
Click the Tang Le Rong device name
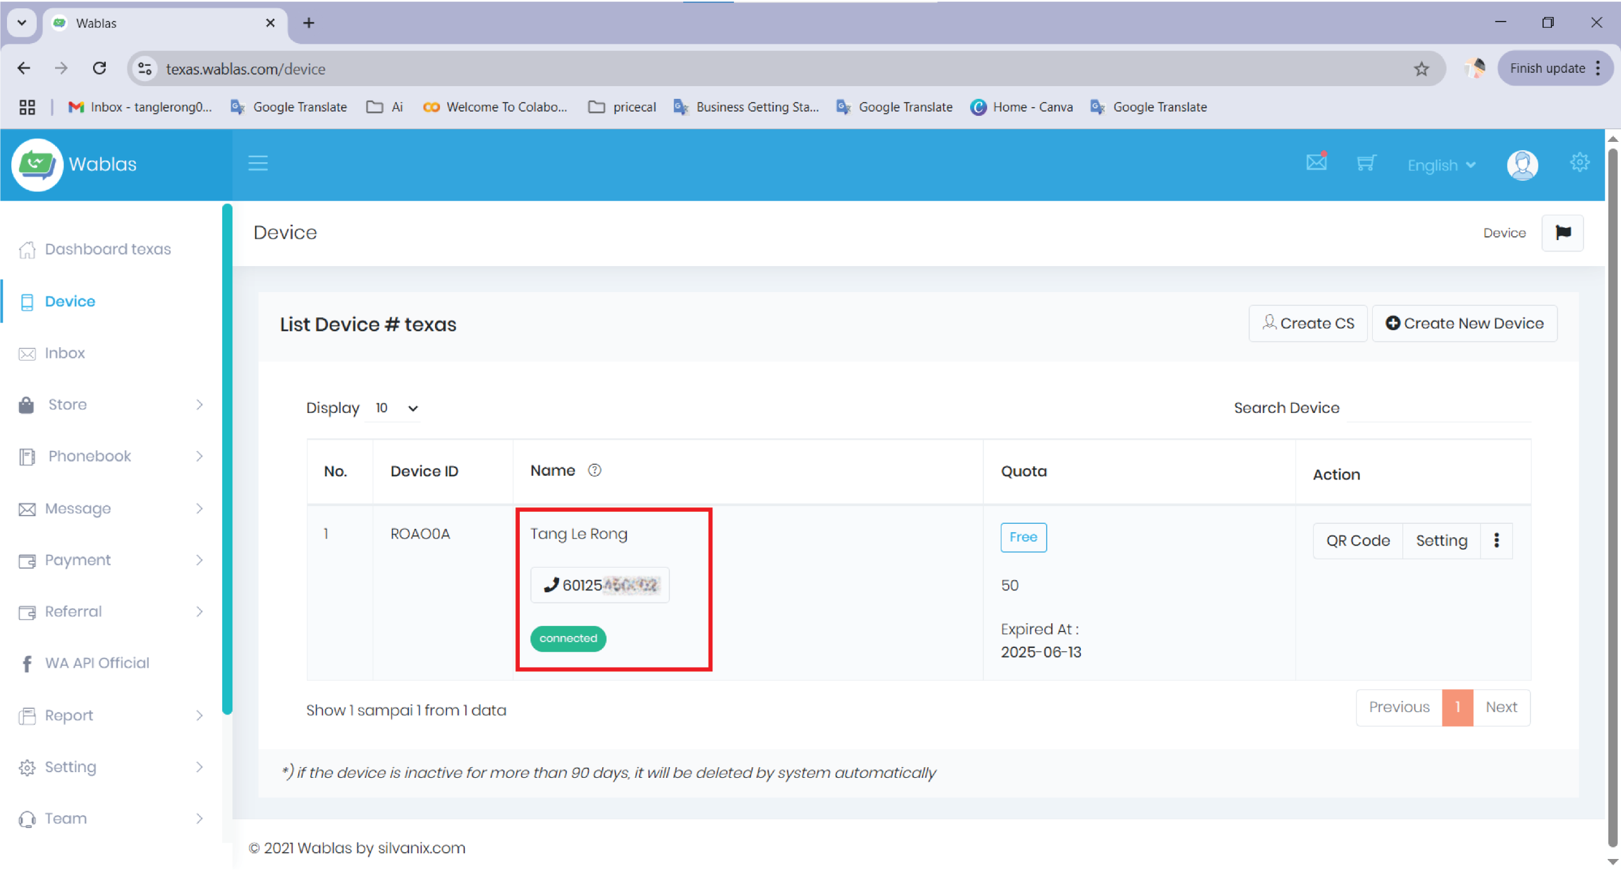[x=579, y=534]
